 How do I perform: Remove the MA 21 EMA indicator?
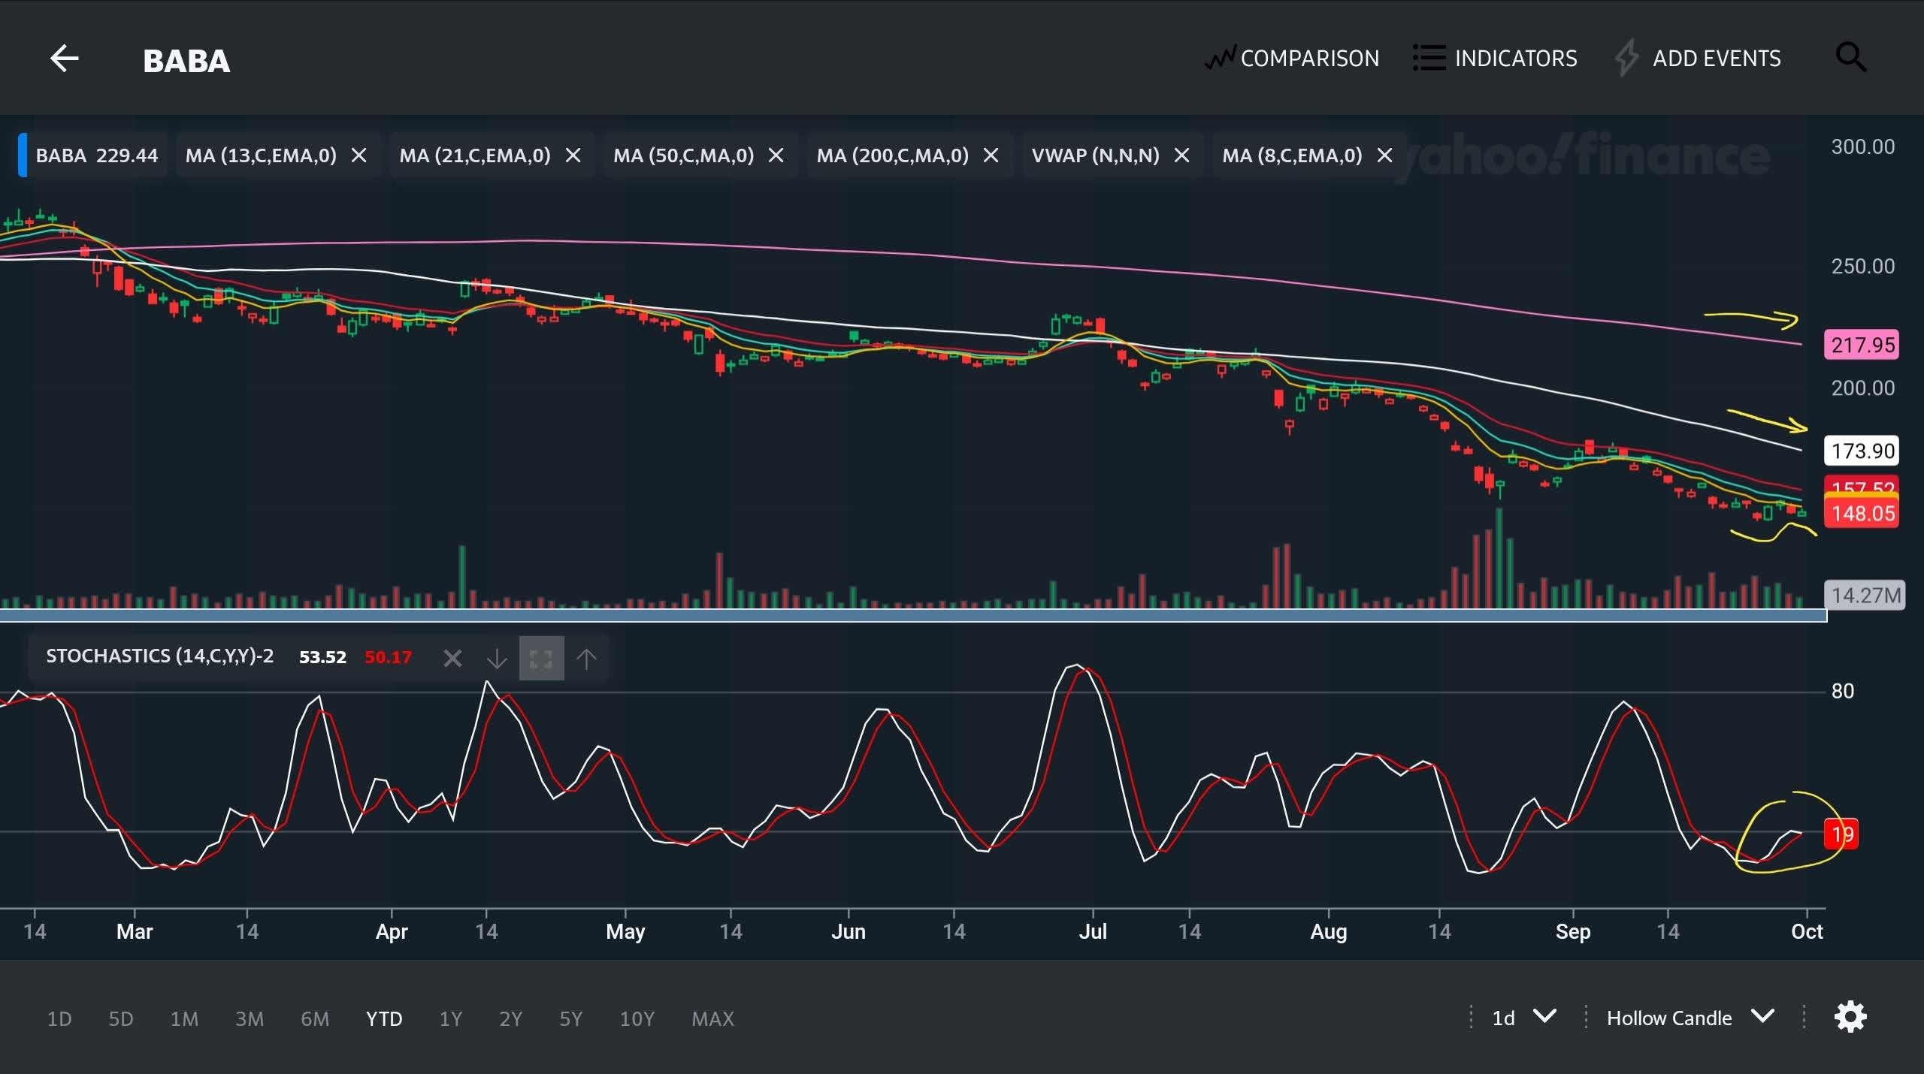tap(573, 155)
